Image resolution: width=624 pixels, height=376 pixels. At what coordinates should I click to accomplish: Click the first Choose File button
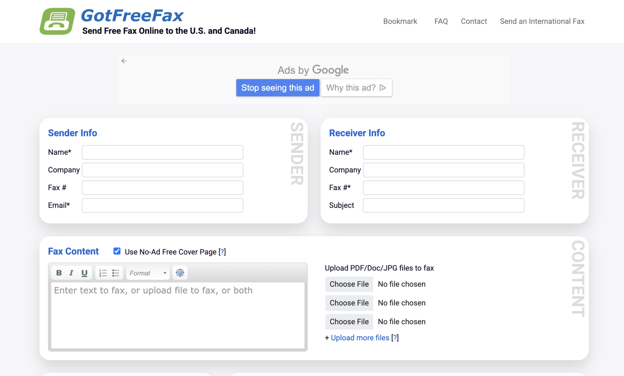pyautogui.click(x=349, y=284)
